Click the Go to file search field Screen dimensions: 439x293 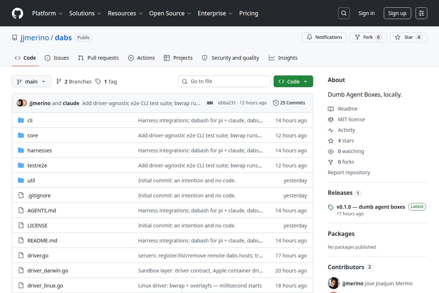tap(225, 81)
